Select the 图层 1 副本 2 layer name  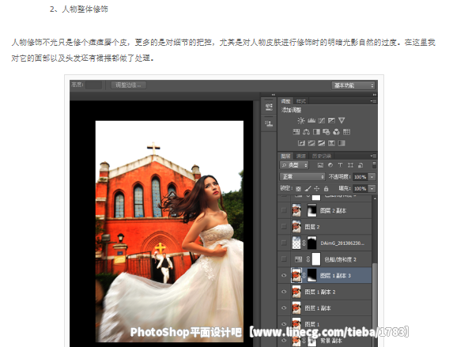[x=320, y=292]
